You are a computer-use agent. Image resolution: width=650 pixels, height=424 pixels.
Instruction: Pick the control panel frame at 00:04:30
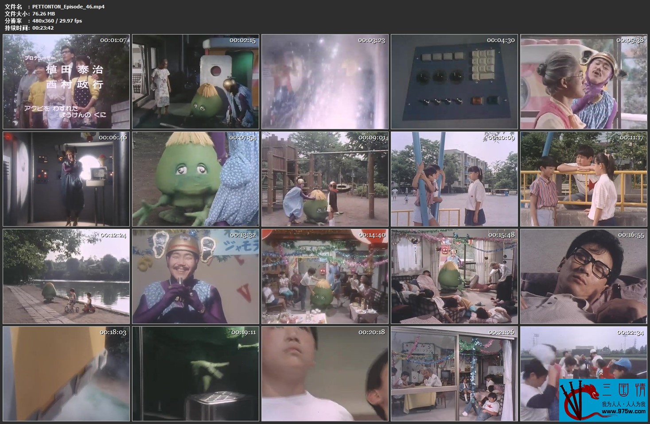pos(454,82)
